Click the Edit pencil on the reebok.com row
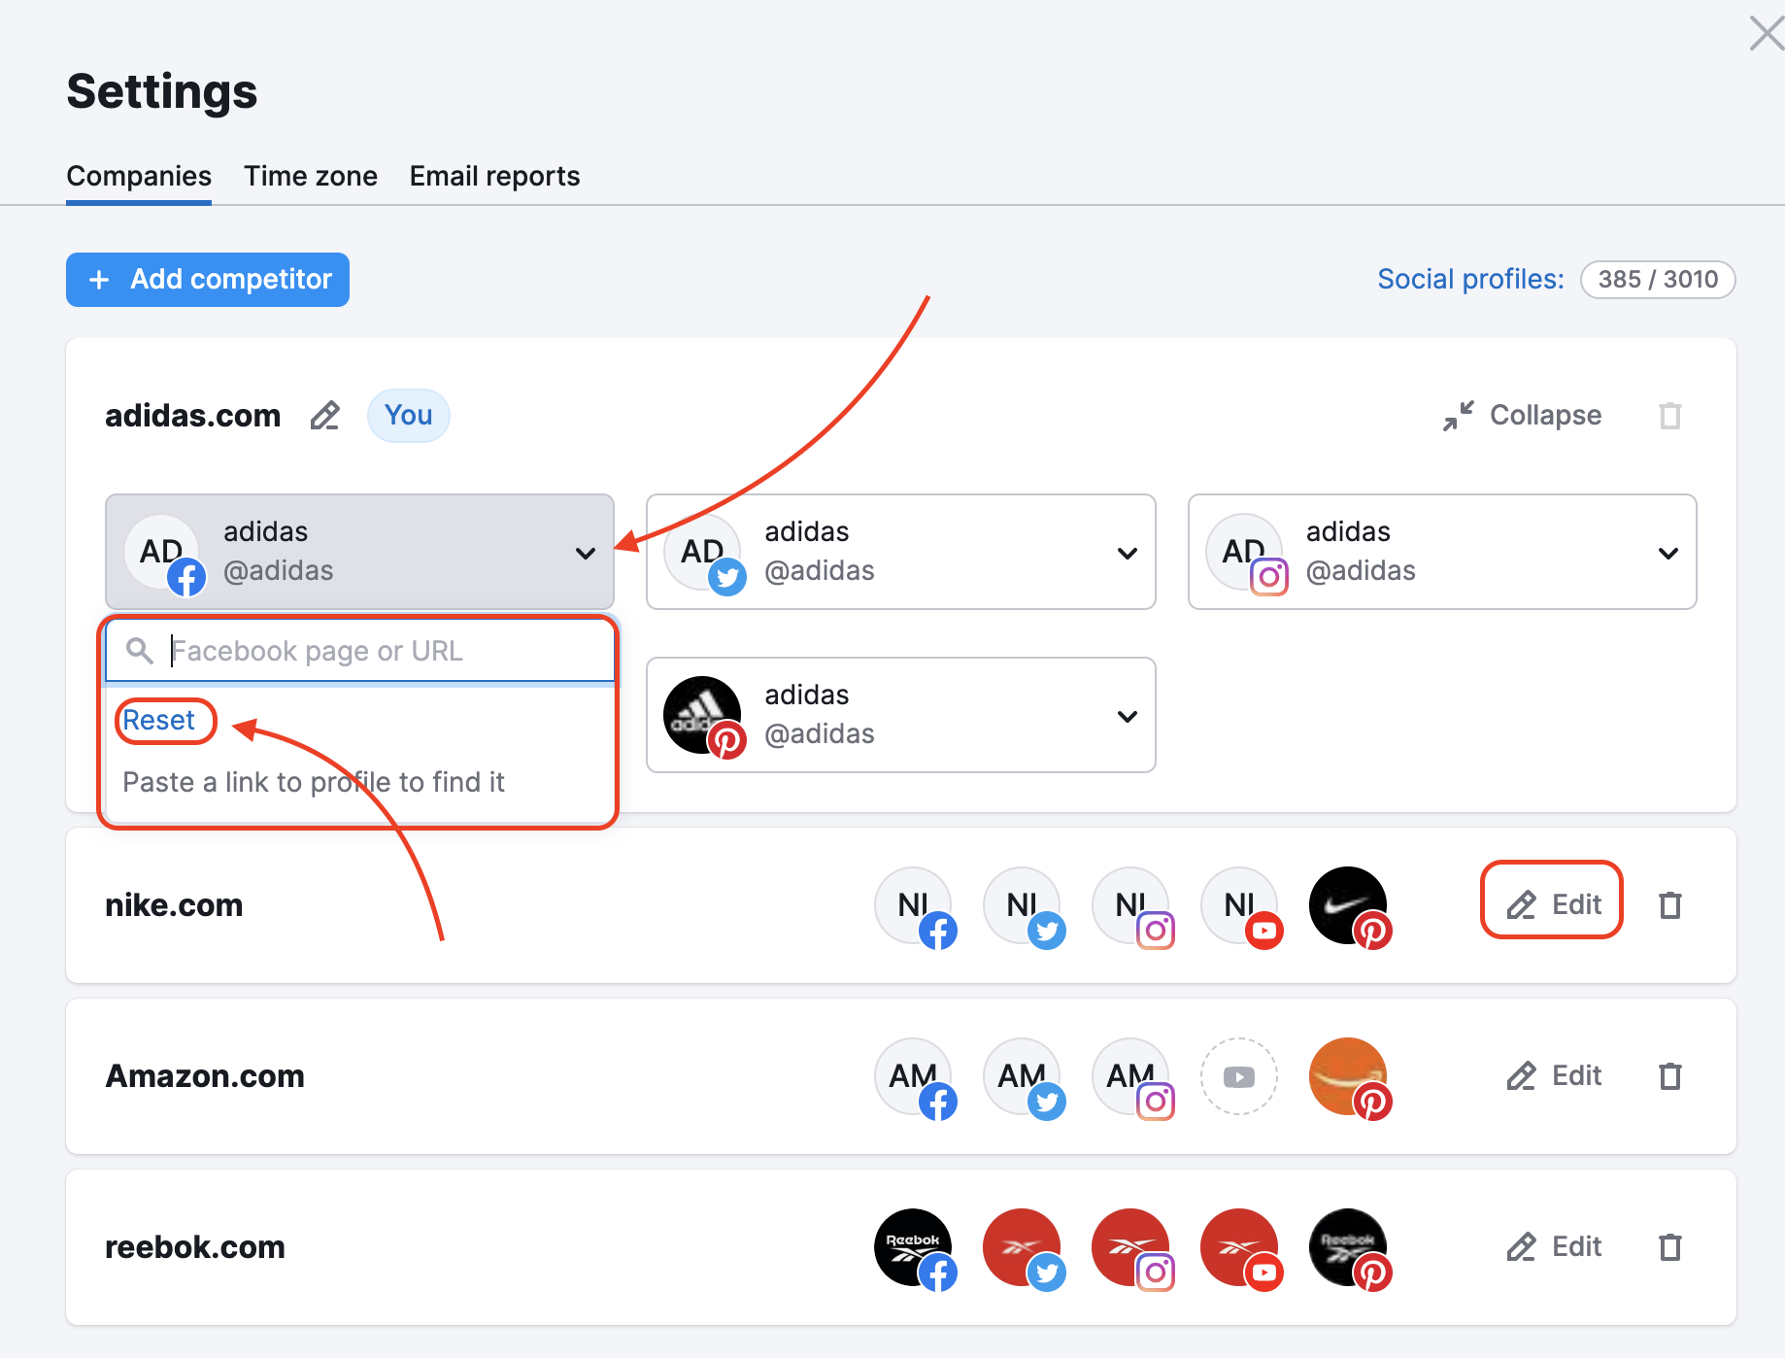1785x1358 pixels. coord(1552,1246)
